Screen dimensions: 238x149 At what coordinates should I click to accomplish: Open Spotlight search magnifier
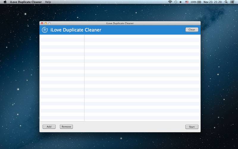(x=226, y=2)
